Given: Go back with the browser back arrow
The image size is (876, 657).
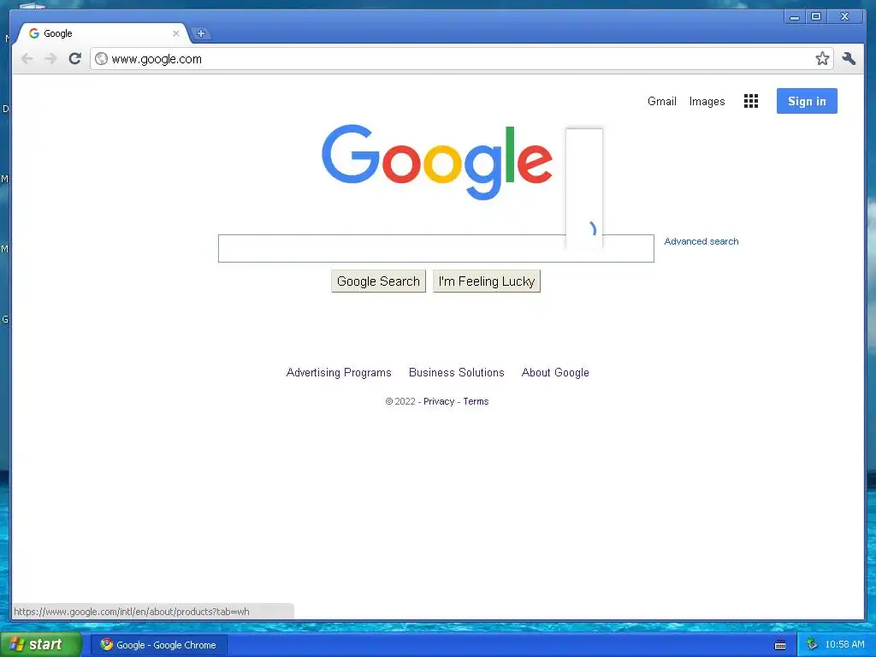Looking at the screenshot, I should [x=27, y=59].
